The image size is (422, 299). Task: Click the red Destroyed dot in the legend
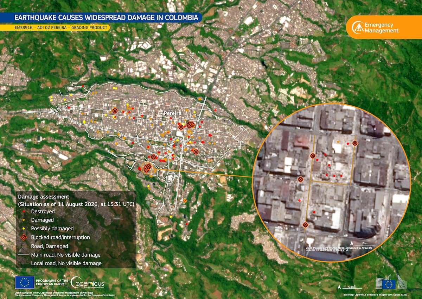(23, 212)
